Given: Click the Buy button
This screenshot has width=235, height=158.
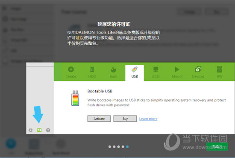Looking at the screenshot, I should [125, 118].
